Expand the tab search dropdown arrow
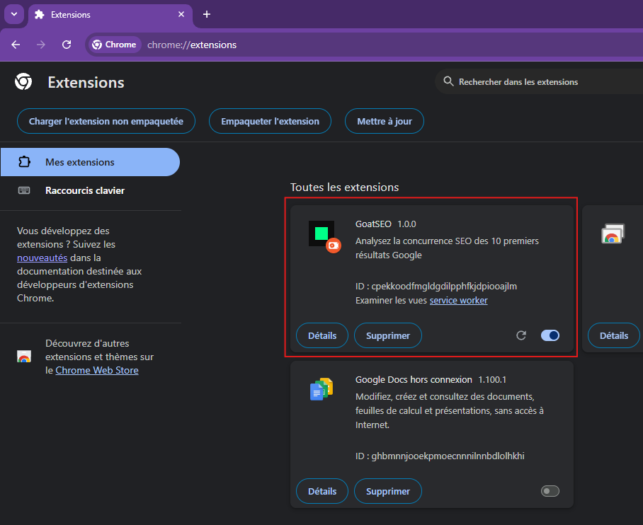 point(13,14)
